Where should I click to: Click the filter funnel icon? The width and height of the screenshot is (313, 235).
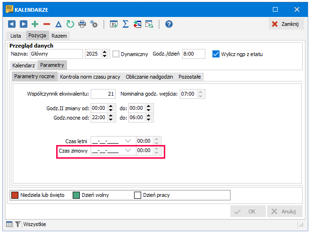(17, 224)
